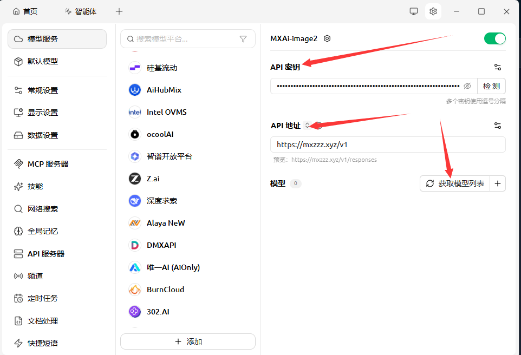Select 智谱开放平台 provider
The height and width of the screenshot is (355, 521).
[188, 156]
